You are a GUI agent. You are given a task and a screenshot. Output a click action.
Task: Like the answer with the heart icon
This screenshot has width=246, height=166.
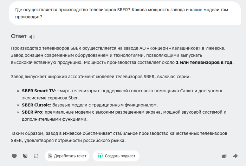14,156
